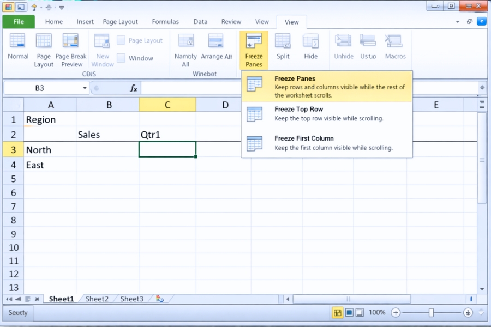This screenshot has width=491, height=327.
Task: Hide the current window
Action: click(x=311, y=49)
